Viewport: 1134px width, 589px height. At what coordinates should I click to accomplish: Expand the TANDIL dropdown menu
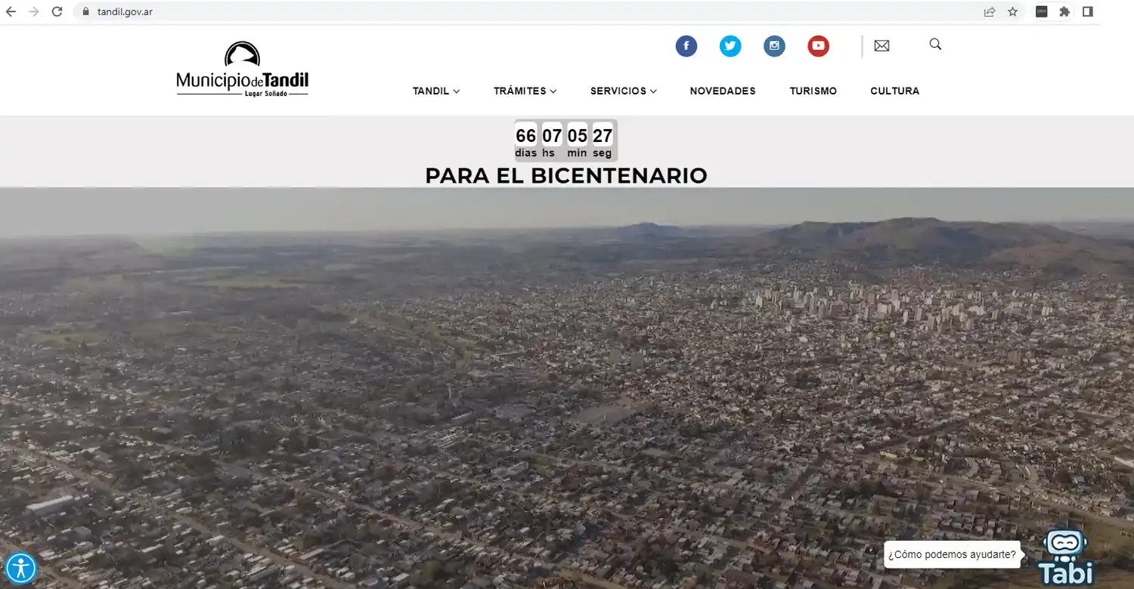[435, 91]
